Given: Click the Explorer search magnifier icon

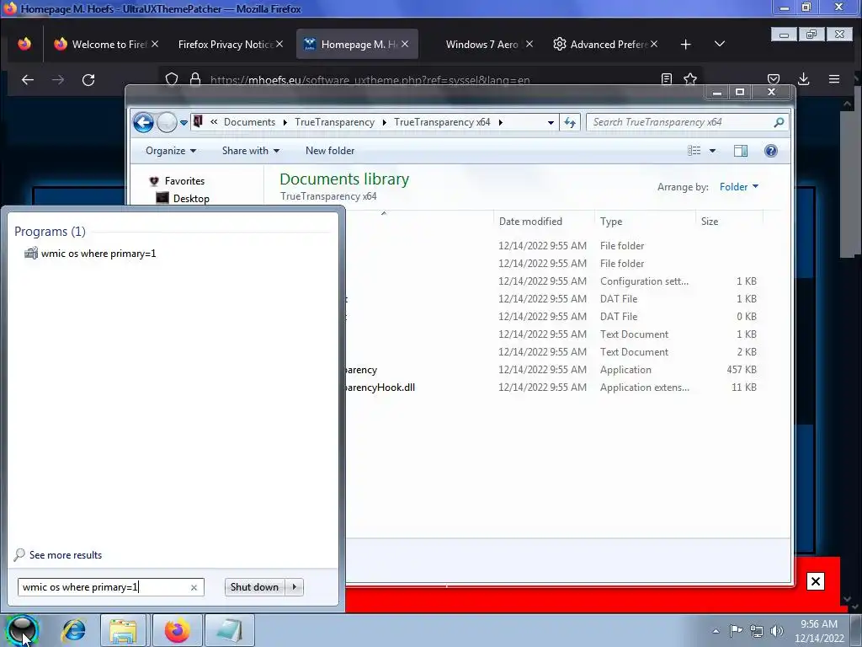Looking at the screenshot, I should coord(779,122).
